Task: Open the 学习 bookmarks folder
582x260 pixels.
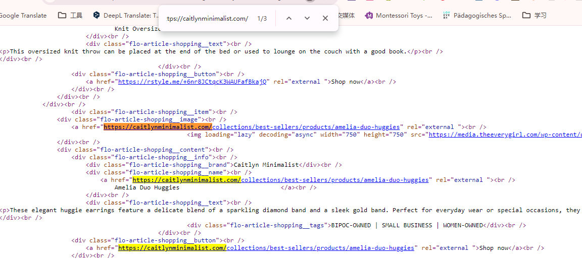Action: pyautogui.click(x=535, y=15)
